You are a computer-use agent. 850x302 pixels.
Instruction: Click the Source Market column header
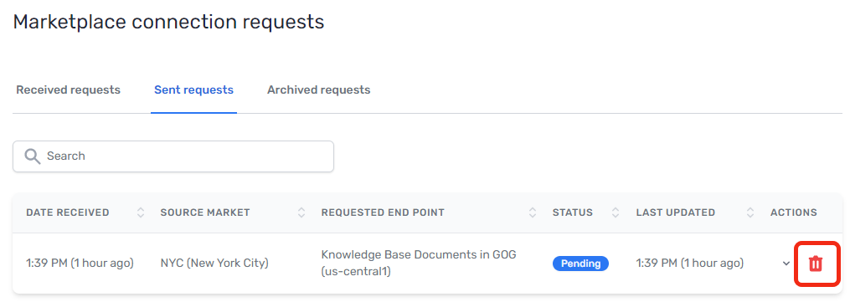point(205,212)
